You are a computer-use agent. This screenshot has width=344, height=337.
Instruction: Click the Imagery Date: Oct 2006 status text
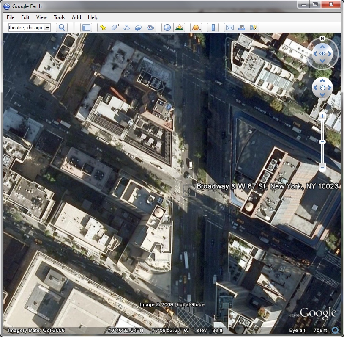36,330
